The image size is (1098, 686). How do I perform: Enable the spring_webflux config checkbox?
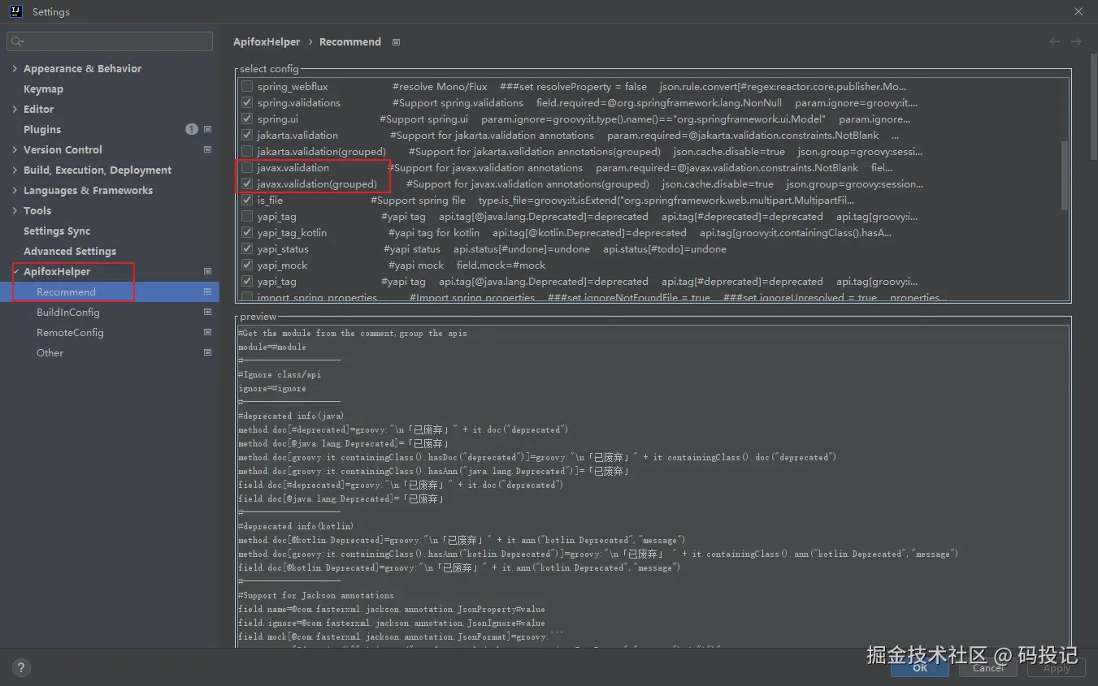(x=247, y=86)
